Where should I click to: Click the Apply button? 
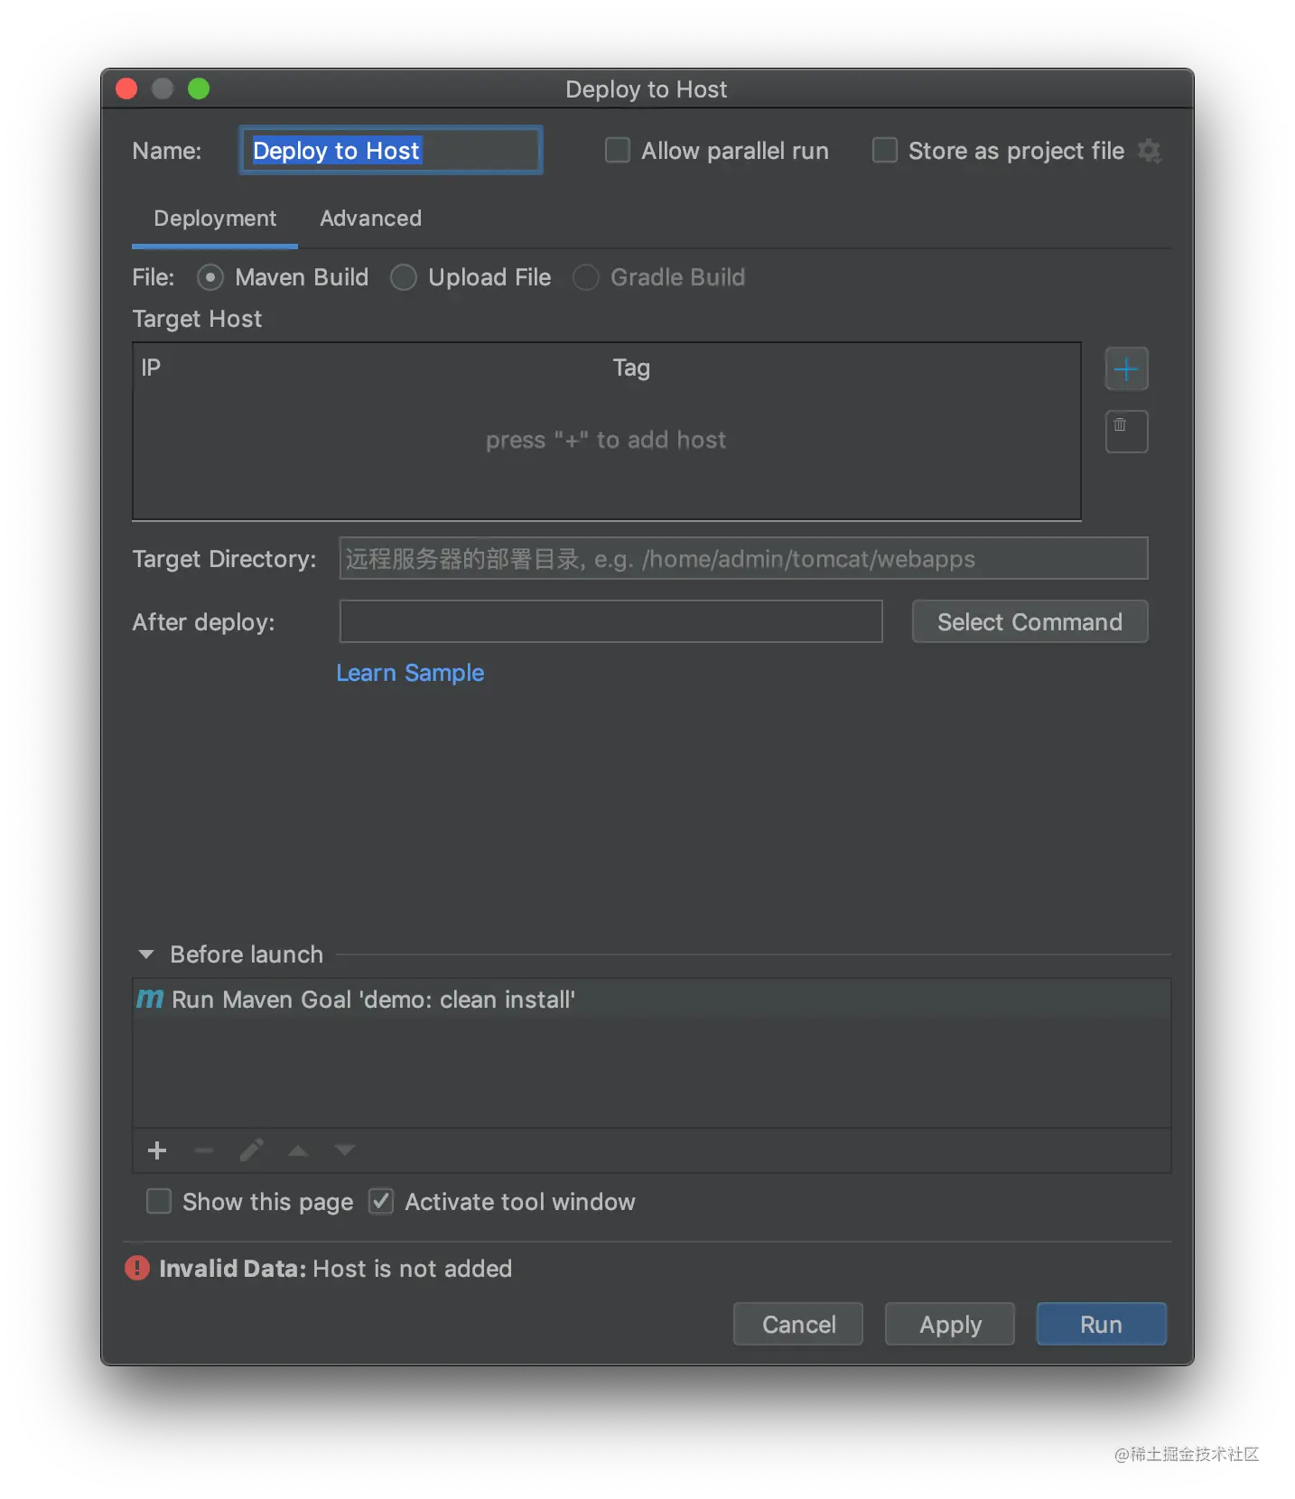[x=950, y=1324]
